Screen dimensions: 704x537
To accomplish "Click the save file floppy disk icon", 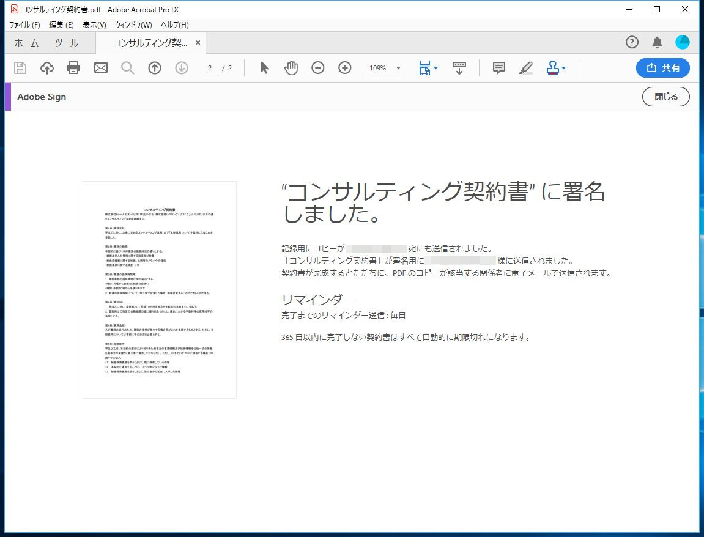I will (20, 68).
